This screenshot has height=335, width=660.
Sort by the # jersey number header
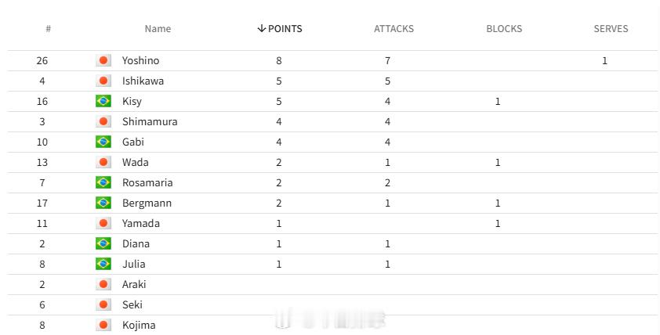[x=48, y=29]
